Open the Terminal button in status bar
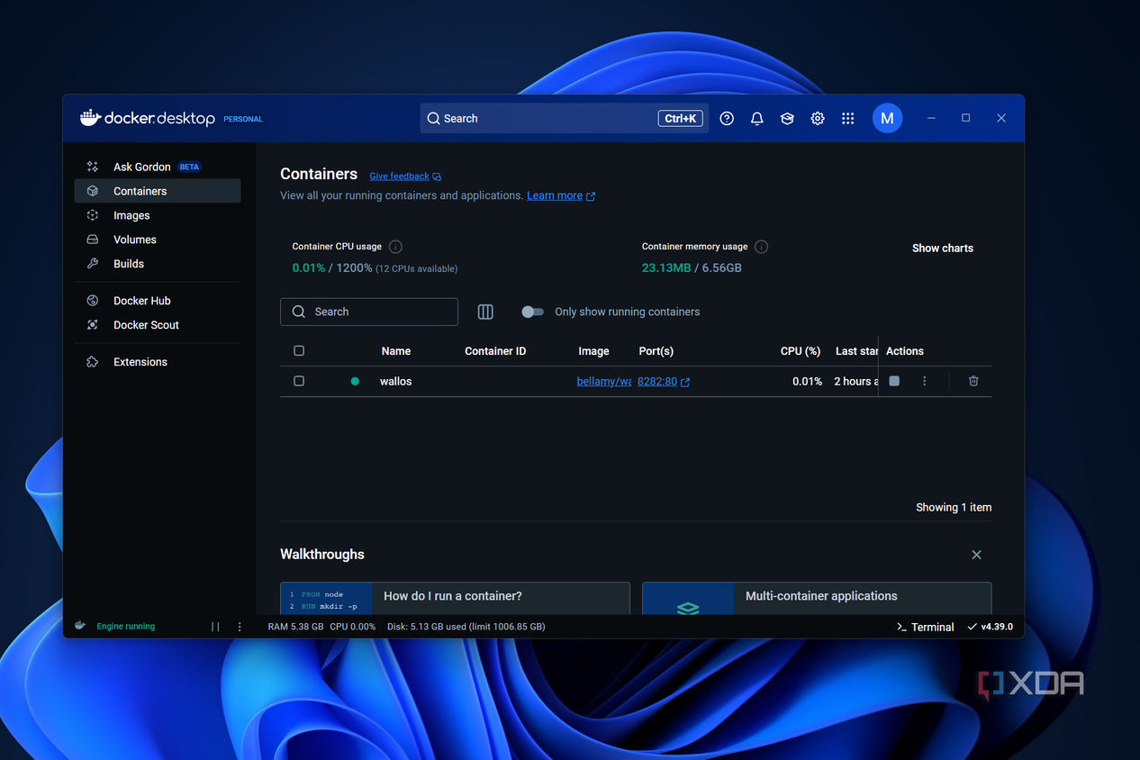1140x760 pixels. pyautogui.click(x=926, y=627)
